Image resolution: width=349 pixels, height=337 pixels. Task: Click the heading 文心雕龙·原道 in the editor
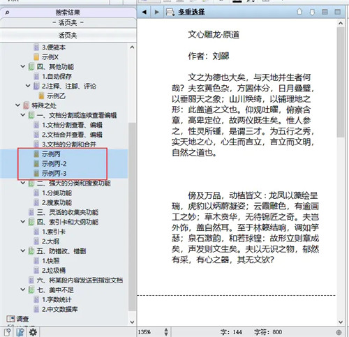[x=214, y=34]
